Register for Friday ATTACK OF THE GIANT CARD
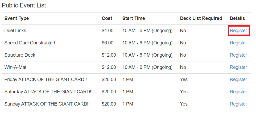This screenshot has height=113, width=256. pyautogui.click(x=238, y=79)
